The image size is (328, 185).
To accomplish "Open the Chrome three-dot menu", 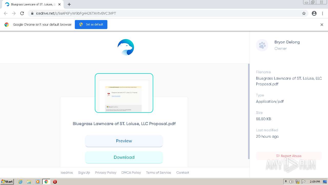I will (322, 13).
